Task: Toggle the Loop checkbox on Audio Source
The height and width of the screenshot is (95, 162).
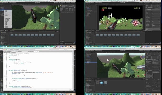Action: (x=153, y=78)
